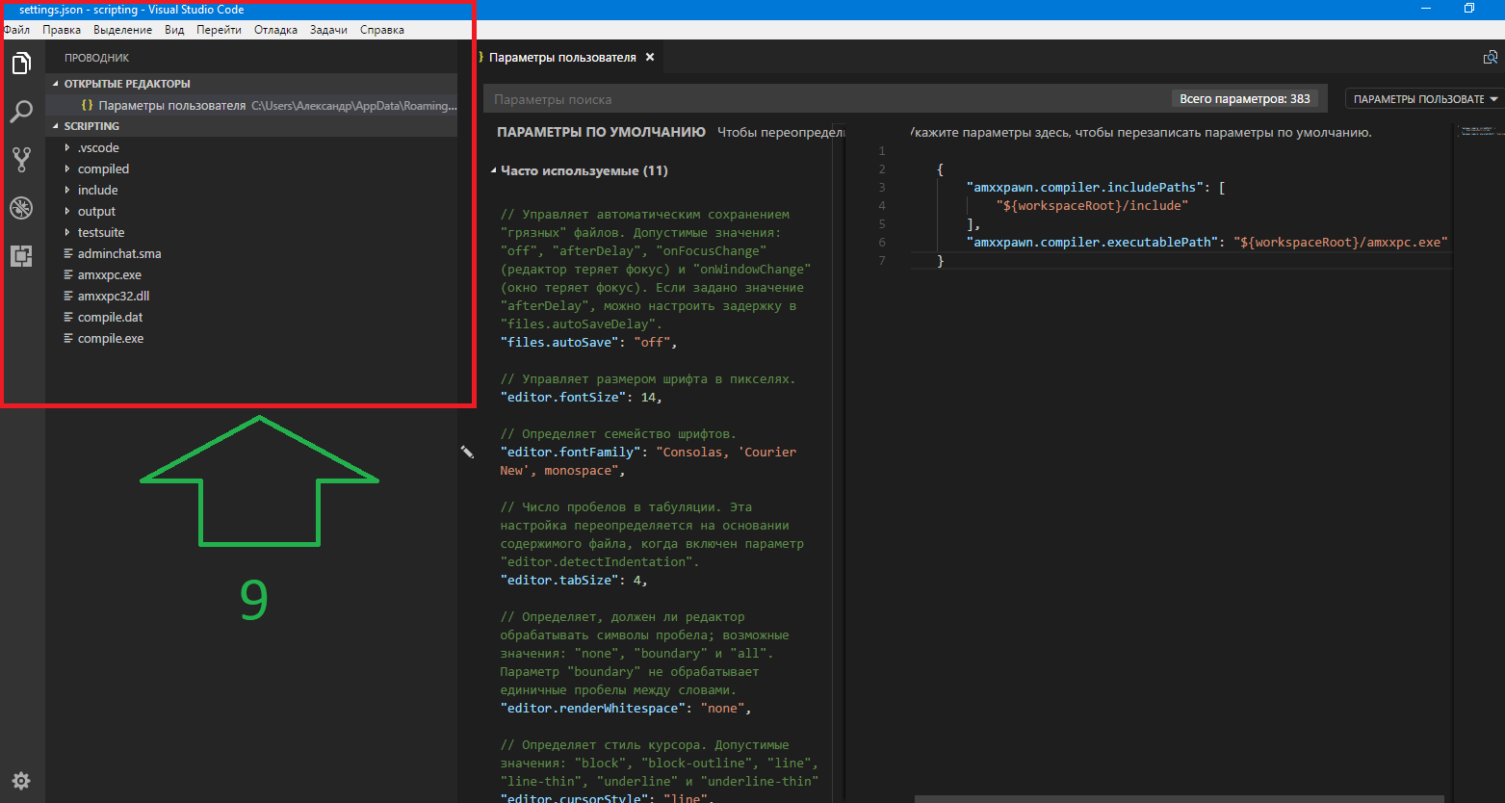Screen dimensions: 1505x803
Task: Click the "editor.fontSize": 14 setting line
Action: point(581,398)
